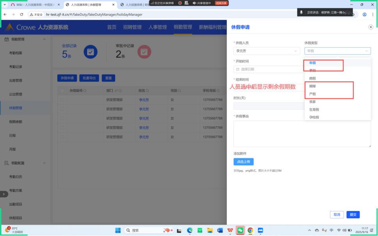Viewport: 378px width, 236px height.
Task: Click the search icon beside 手机号码 column header
Action: tap(218, 91)
